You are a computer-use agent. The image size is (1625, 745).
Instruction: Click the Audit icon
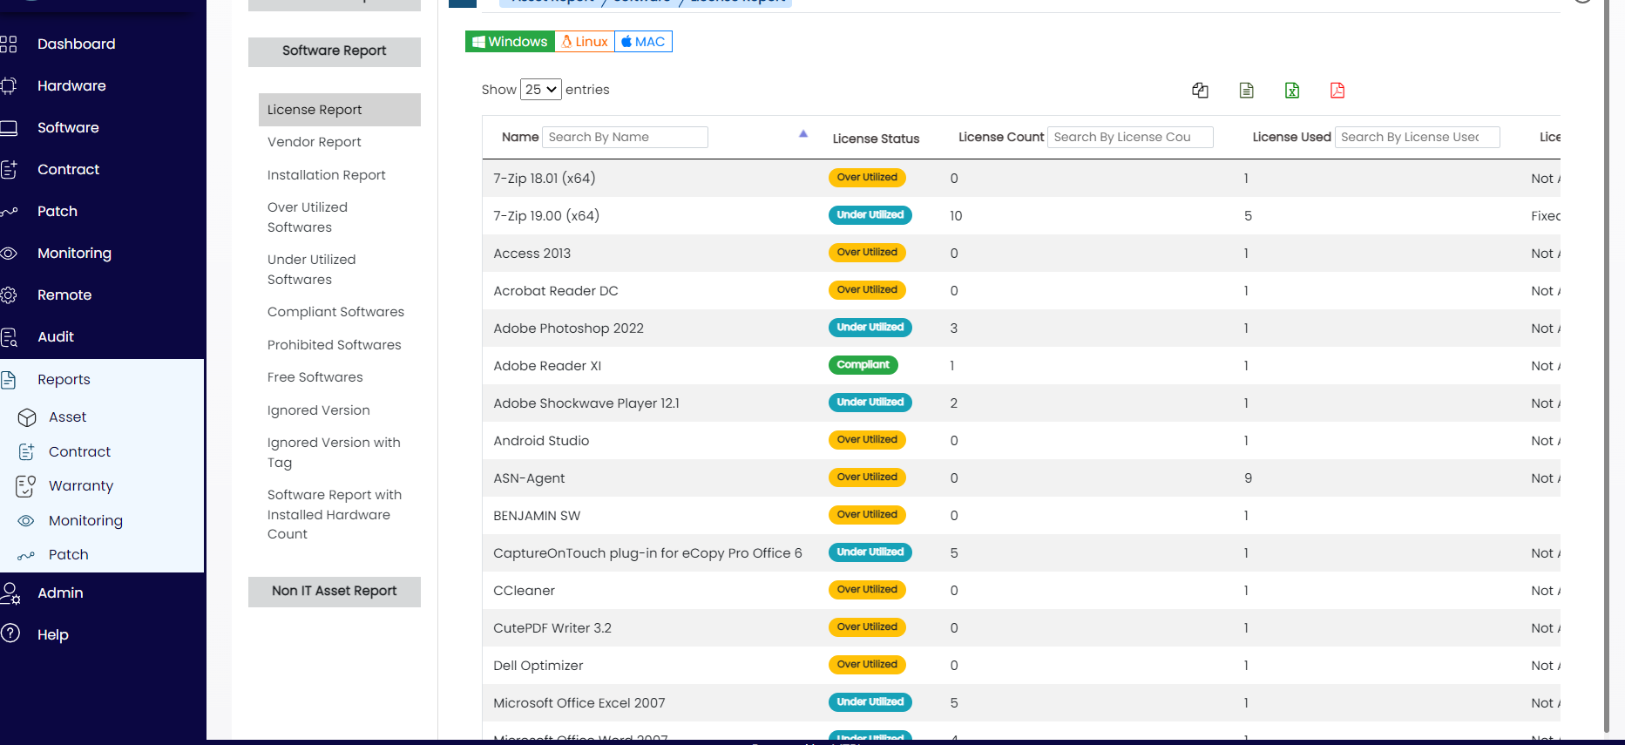pos(9,337)
